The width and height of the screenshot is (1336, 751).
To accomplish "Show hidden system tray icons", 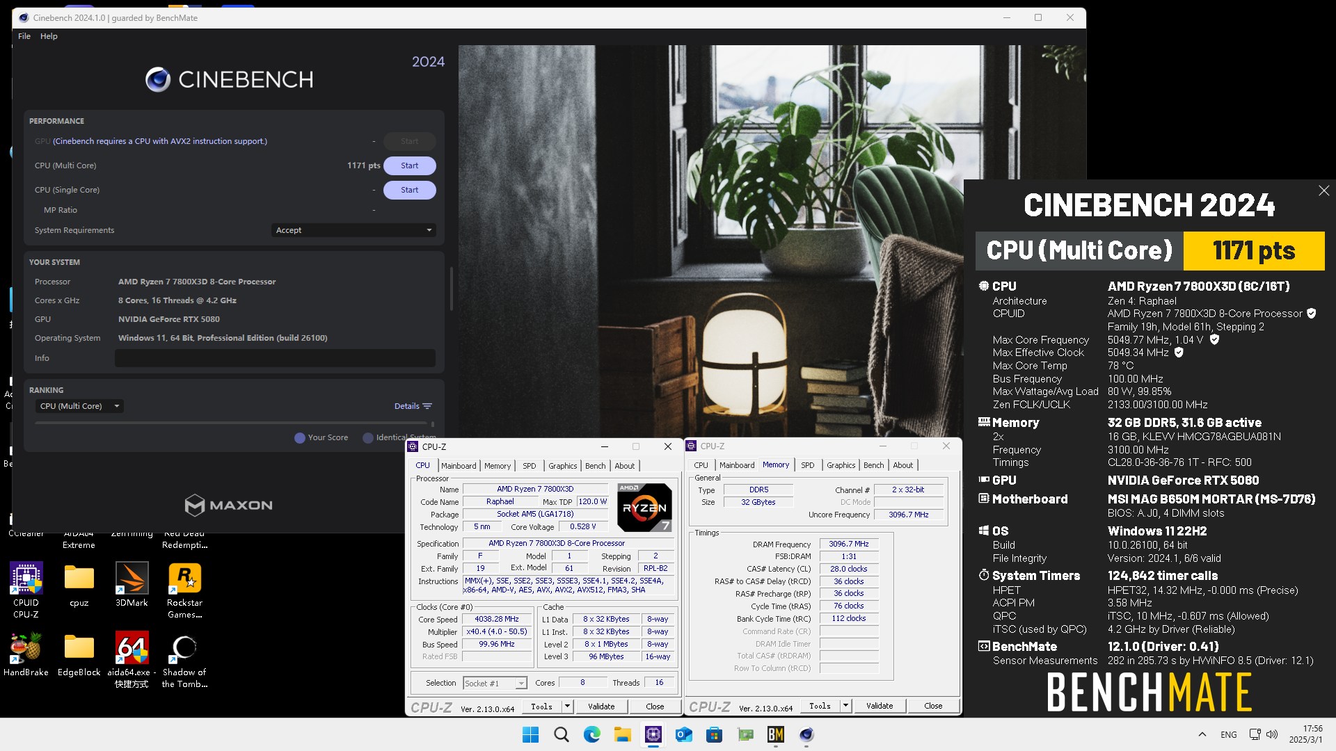I will coord(1202,734).
